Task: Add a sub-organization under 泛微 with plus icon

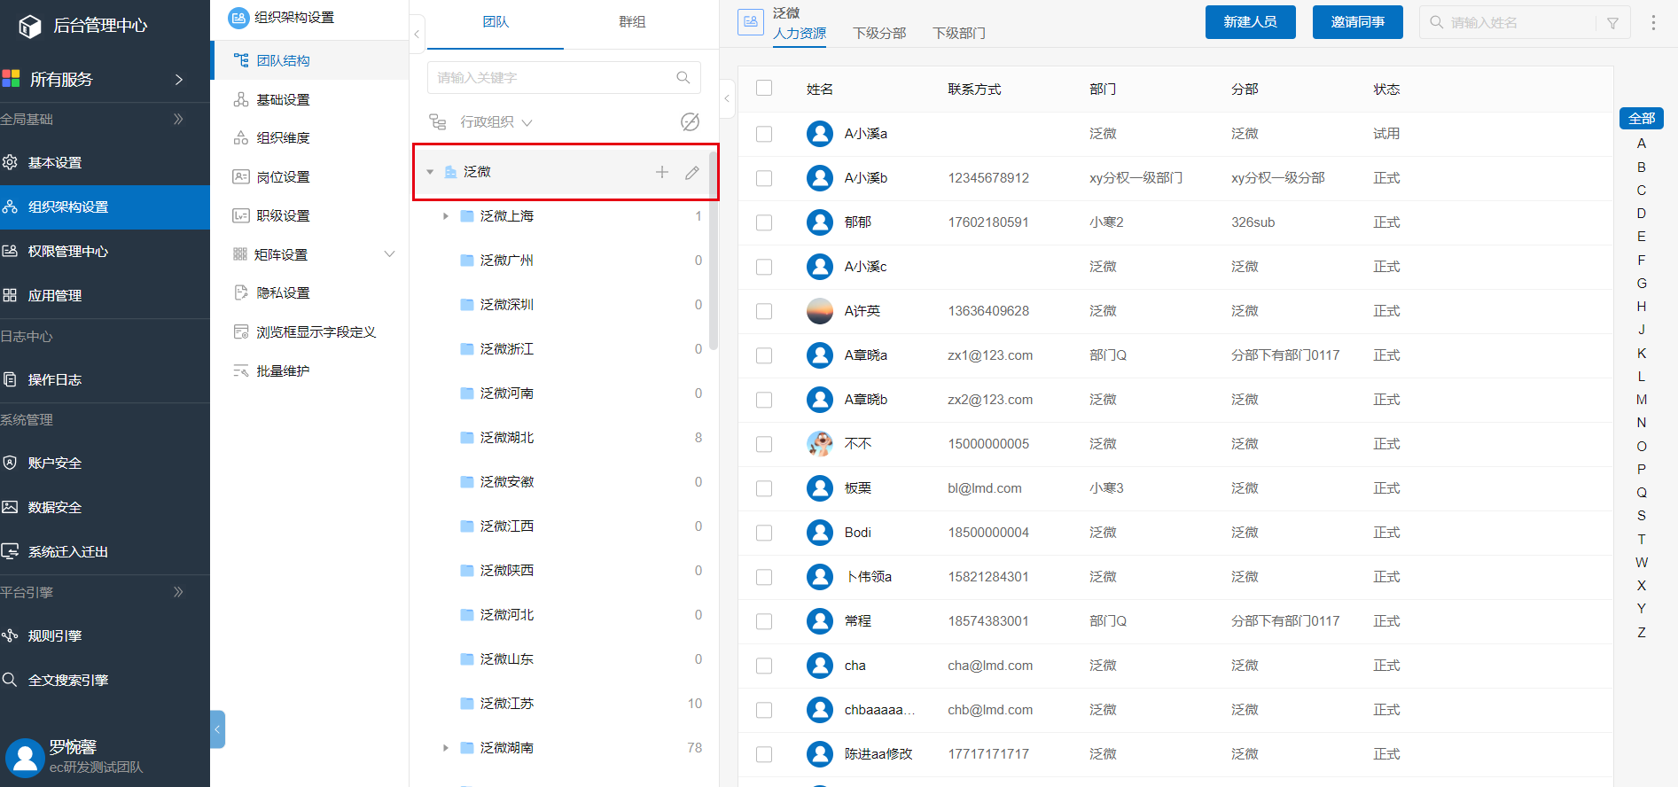Action: click(662, 172)
